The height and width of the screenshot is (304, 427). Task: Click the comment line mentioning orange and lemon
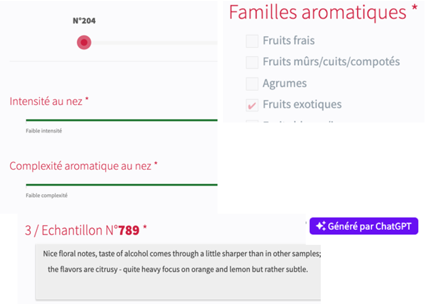[x=178, y=269]
